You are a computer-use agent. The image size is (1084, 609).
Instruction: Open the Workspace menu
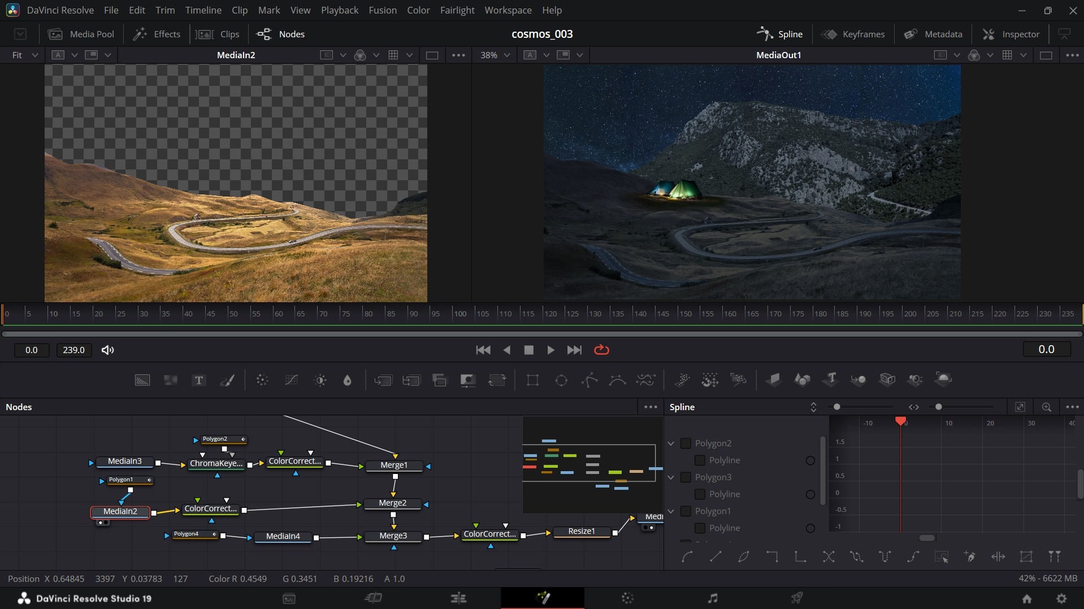(508, 10)
